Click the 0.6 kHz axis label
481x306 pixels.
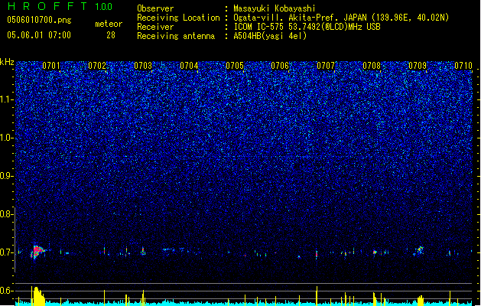6,291
